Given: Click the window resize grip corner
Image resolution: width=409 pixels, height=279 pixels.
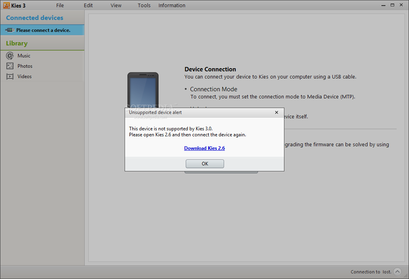Looking at the screenshot, I should pyautogui.click(x=406, y=276).
